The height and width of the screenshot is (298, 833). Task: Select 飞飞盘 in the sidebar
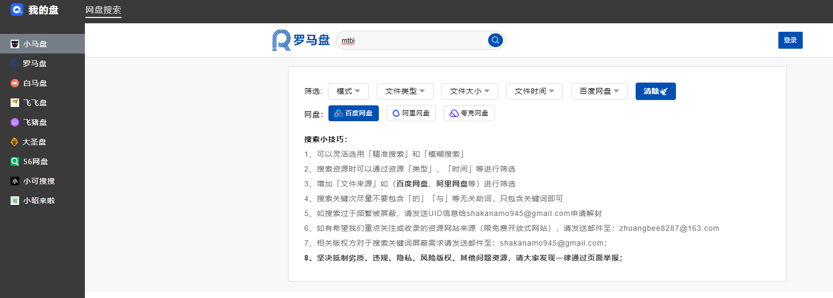[42, 103]
